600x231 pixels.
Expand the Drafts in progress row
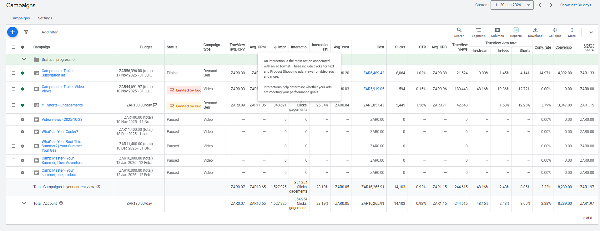24,59
